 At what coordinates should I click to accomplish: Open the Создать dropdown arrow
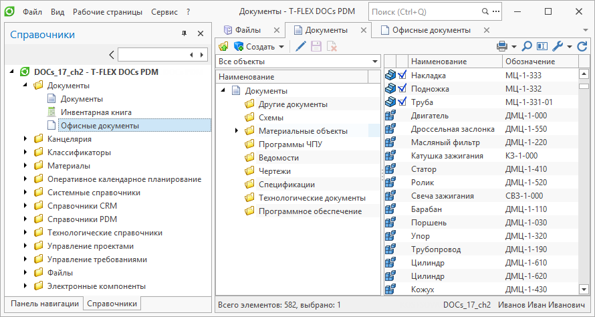click(x=281, y=47)
